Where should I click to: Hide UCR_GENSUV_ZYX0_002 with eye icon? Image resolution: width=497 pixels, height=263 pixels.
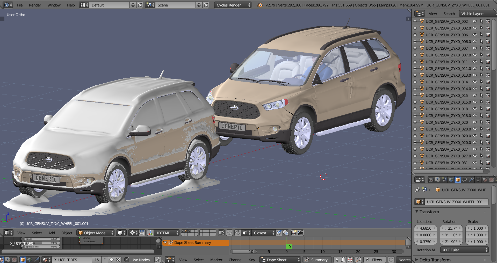[x=475, y=21]
